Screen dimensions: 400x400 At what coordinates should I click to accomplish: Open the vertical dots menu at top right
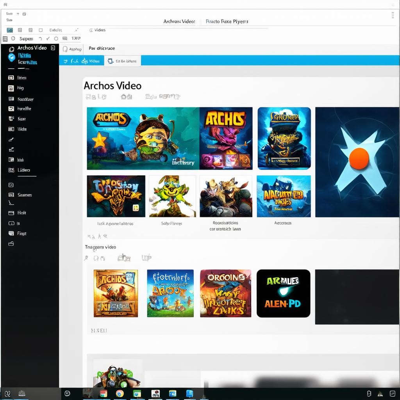[393, 15]
